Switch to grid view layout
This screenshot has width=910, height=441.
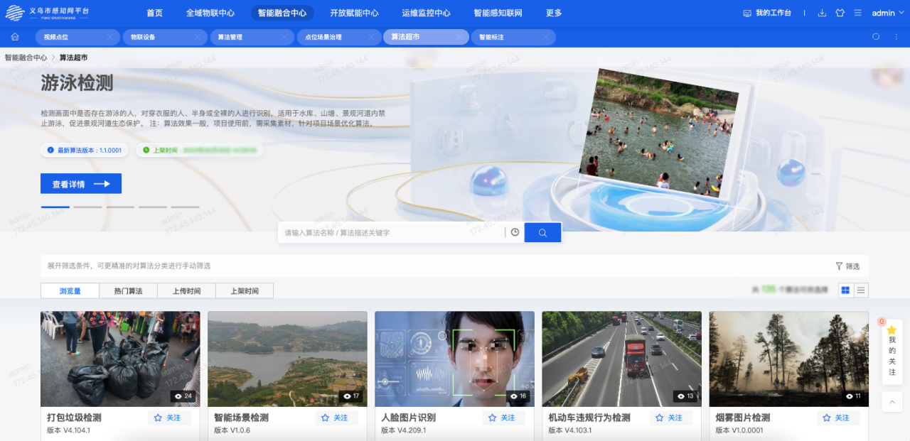pyautogui.click(x=845, y=290)
